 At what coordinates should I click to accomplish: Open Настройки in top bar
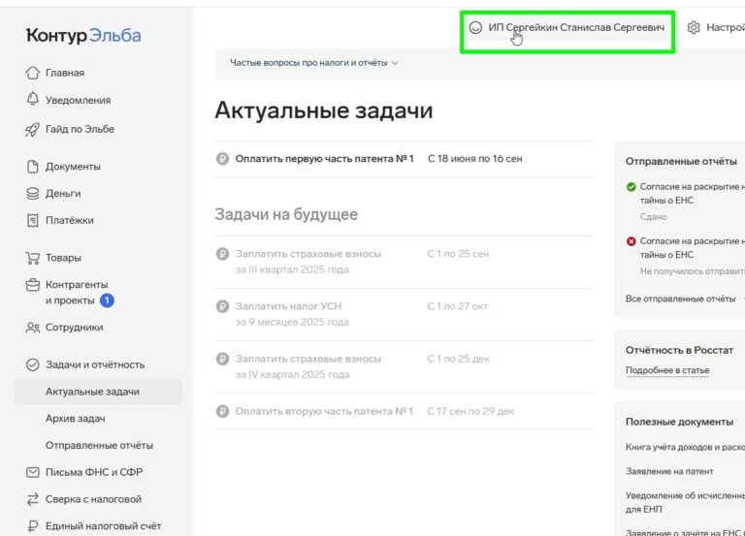pos(718,27)
